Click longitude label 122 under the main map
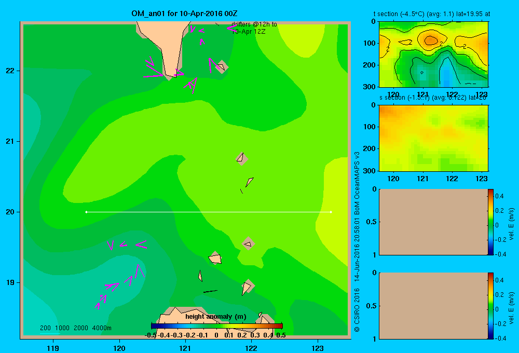 coord(251,348)
